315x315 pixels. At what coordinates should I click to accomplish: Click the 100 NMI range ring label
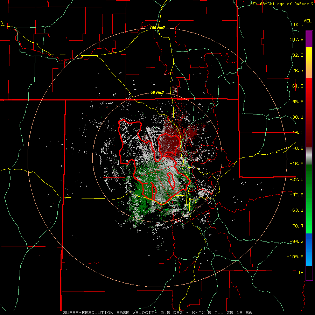pos(157,28)
